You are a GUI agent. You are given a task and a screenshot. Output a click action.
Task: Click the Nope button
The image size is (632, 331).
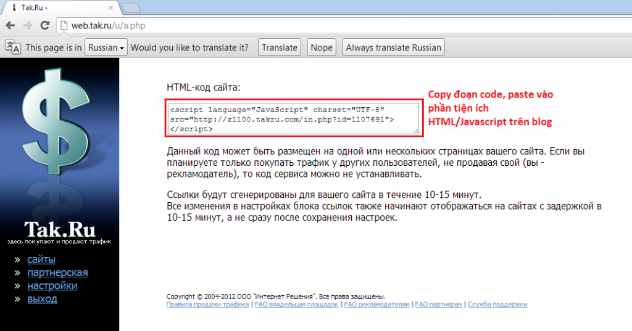point(321,47)
